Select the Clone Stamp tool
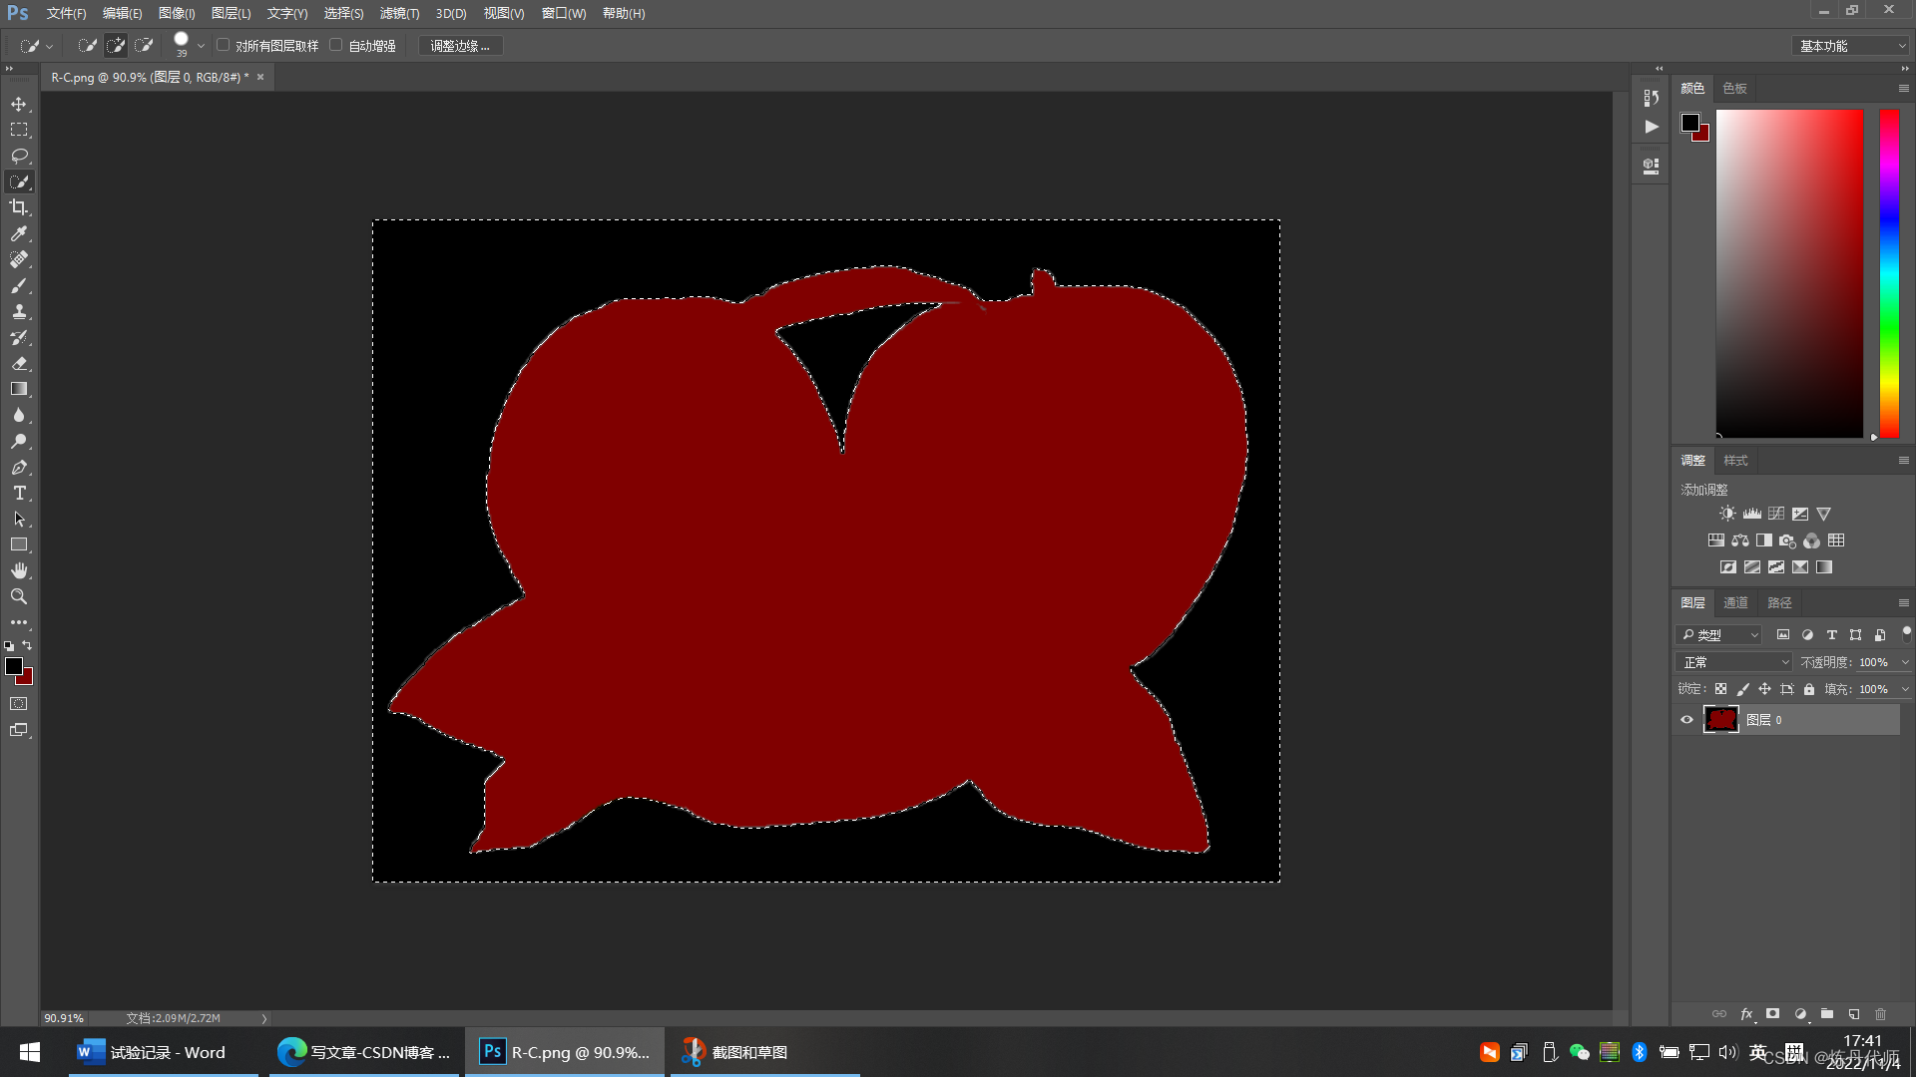This screenshot has width=1916, height=1077. click(x=19, y=311)
